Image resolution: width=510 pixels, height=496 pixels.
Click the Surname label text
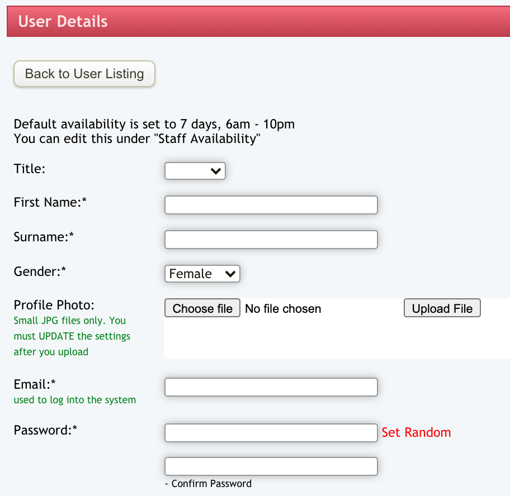[44, 237]
